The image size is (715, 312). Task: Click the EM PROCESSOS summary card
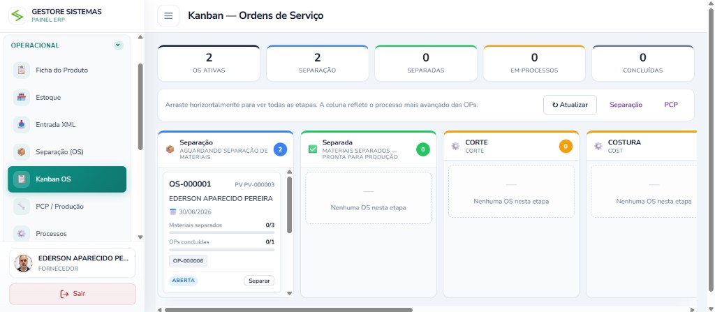(x=534, y=64)
